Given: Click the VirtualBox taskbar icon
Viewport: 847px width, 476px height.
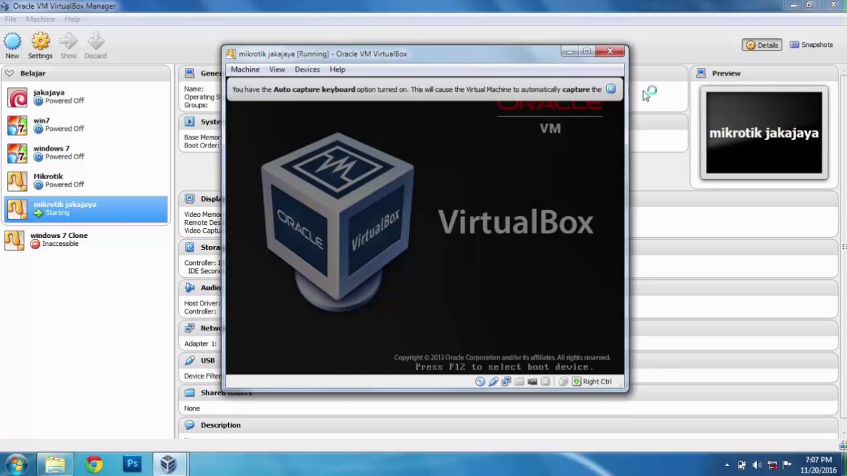Looking at the screenshot, I should (169, 464).
